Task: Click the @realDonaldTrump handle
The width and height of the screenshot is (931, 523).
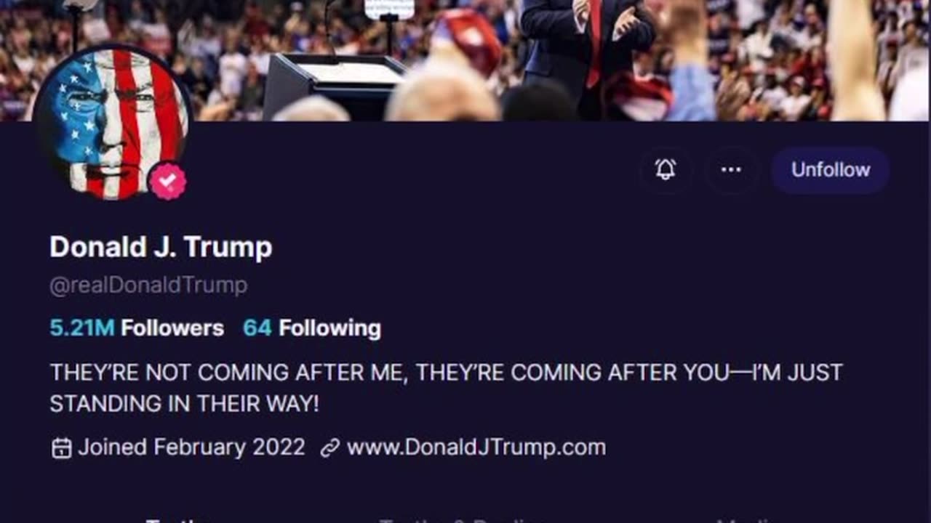Action: pyautogui.click(x=148, y=285)
